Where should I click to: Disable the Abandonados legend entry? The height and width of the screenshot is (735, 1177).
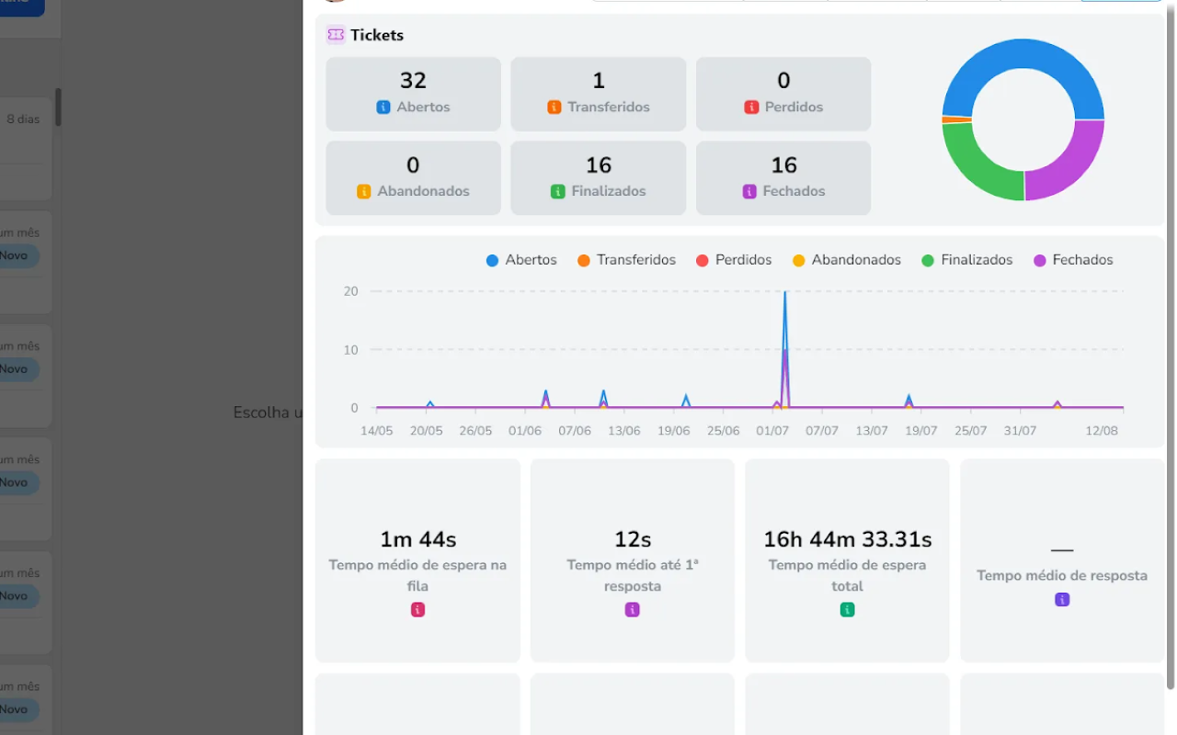pos(847,260)
